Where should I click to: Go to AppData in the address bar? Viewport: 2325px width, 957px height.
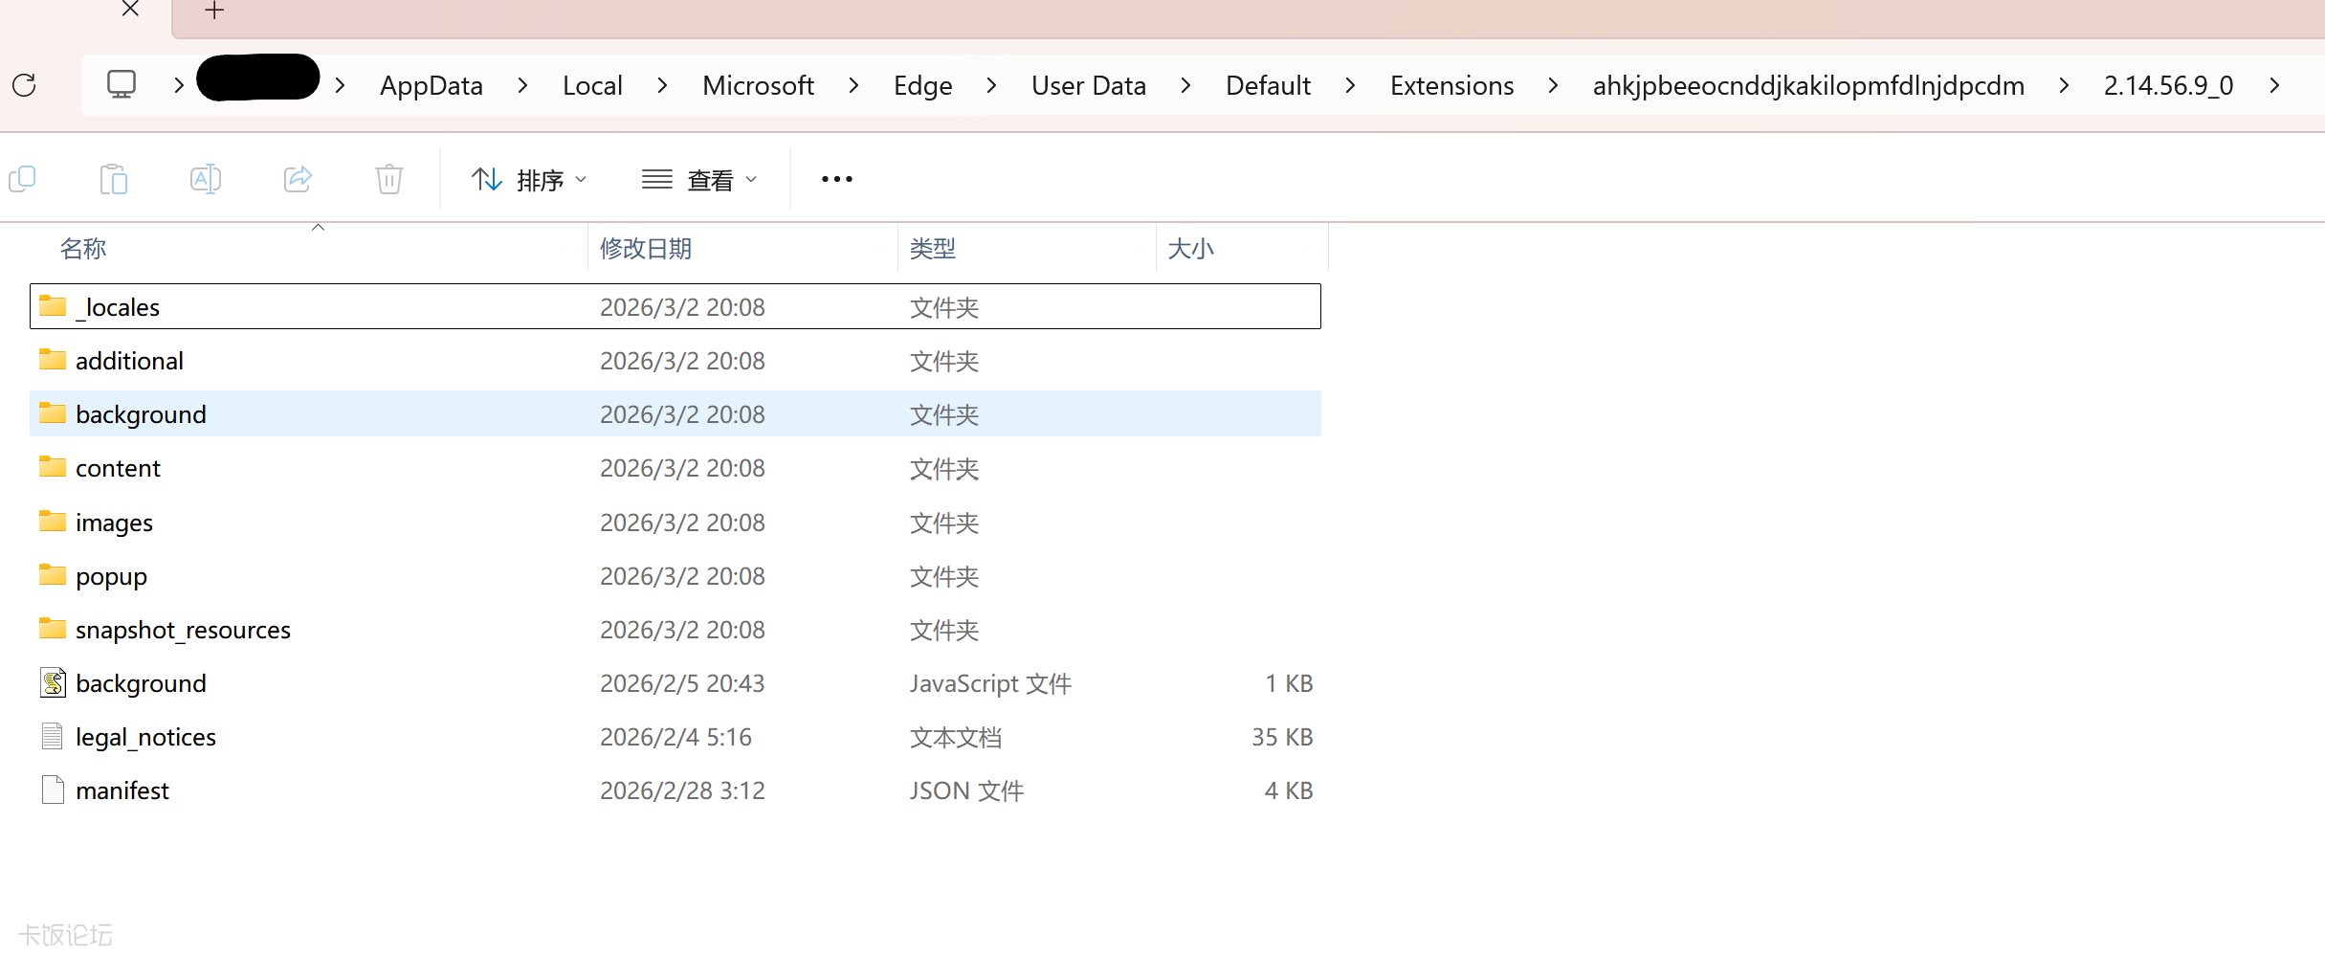point(432,85)
